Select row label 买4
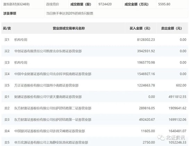The image size is (191, 146). (x=7, y=74)
